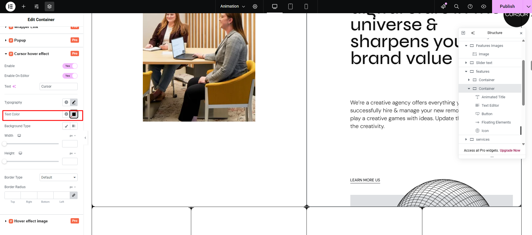Open the Text Color swatch picker

74,114
